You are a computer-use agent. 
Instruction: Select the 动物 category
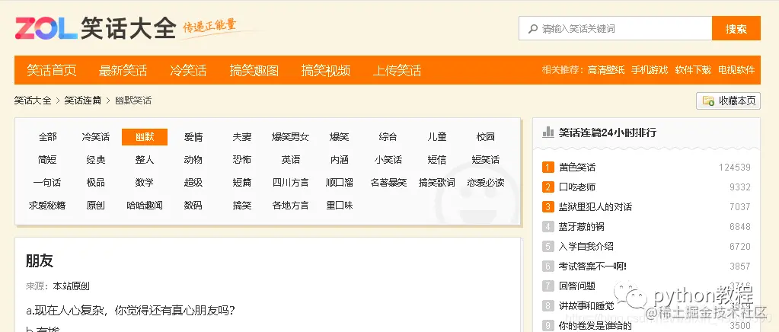[x=193, y=160]
